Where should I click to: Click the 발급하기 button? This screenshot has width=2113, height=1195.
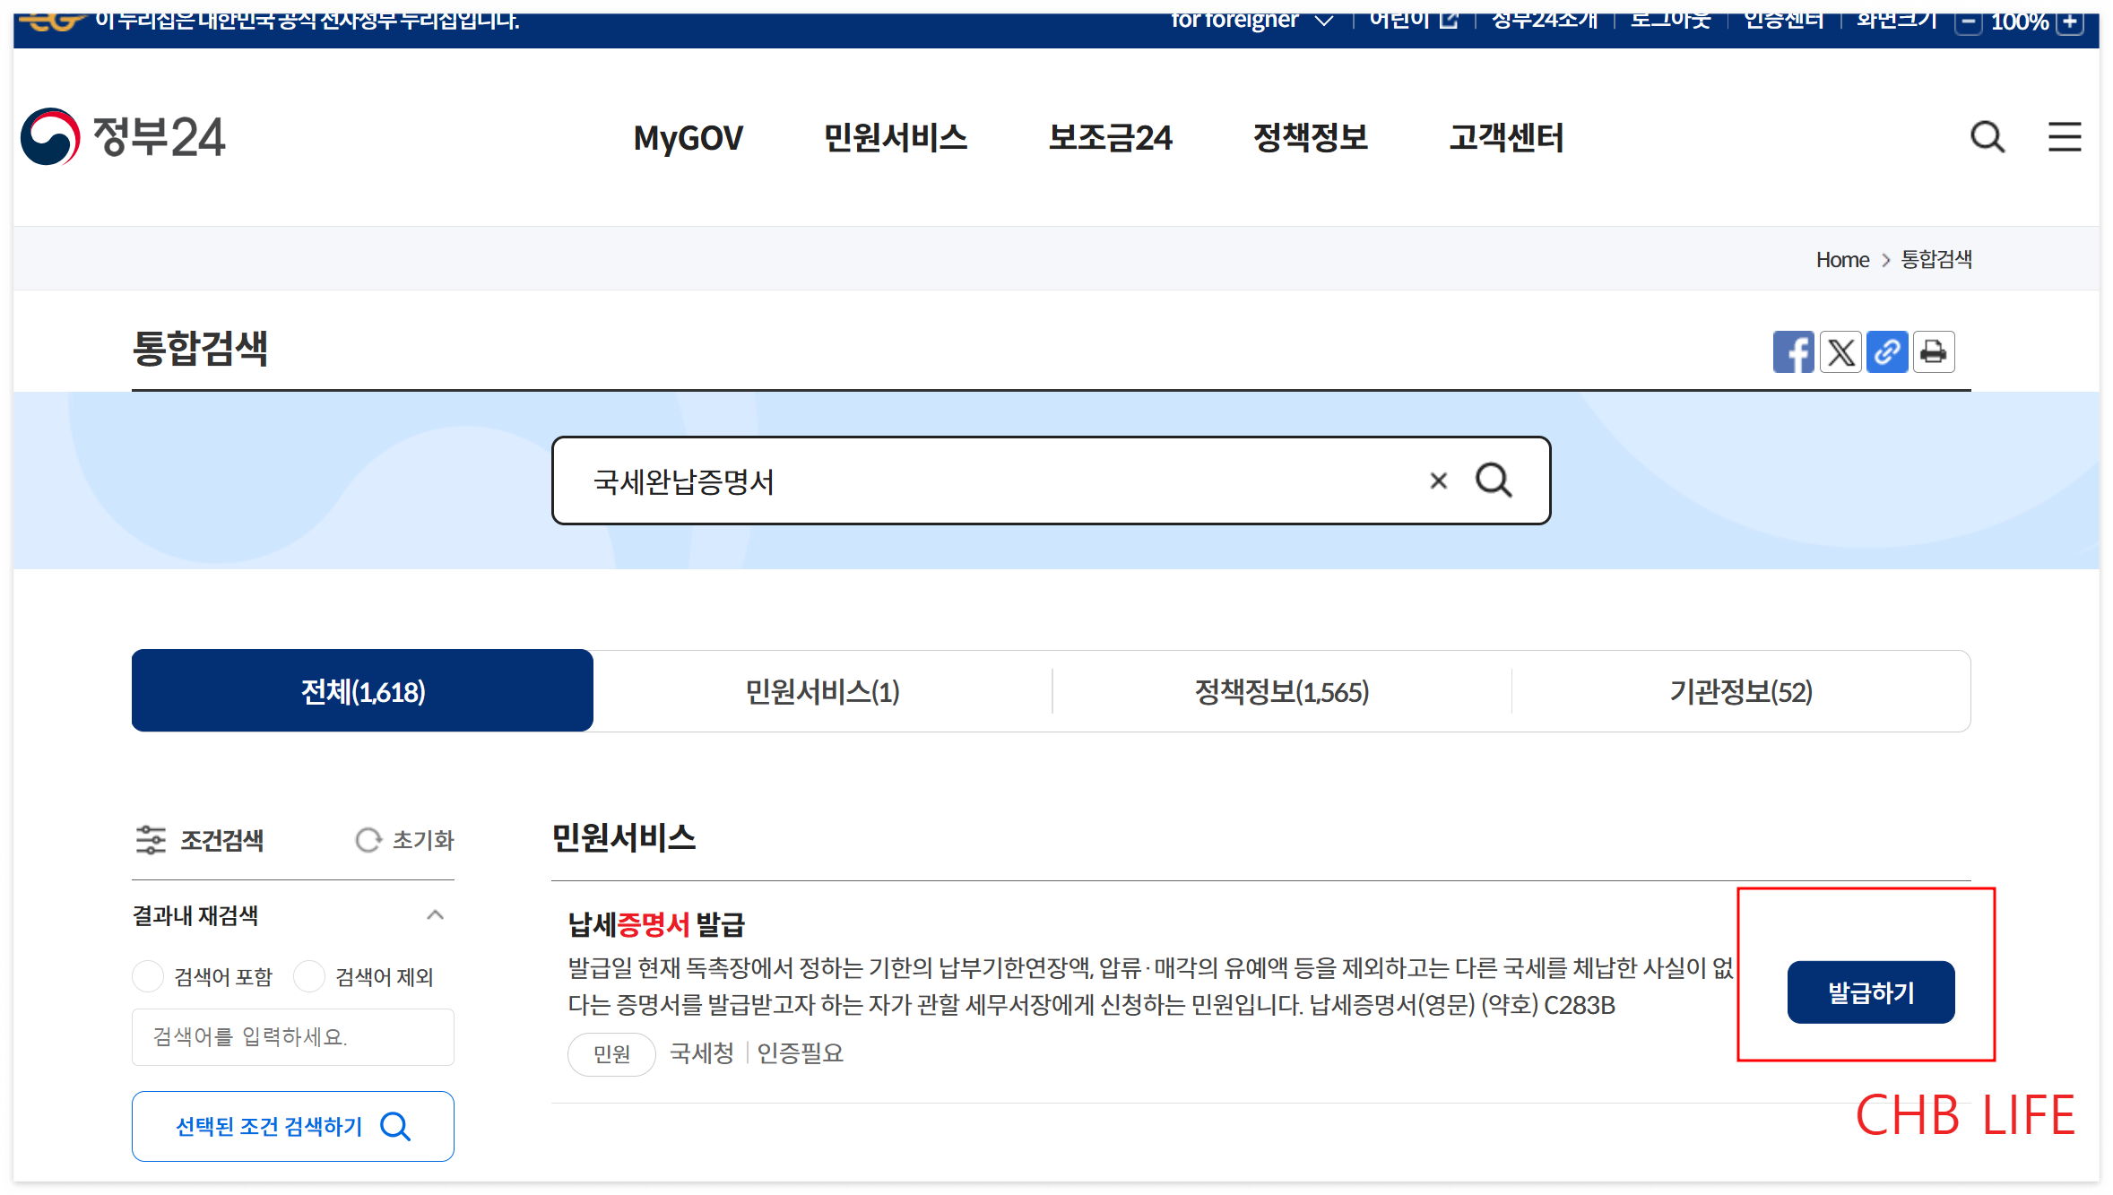1870,992
